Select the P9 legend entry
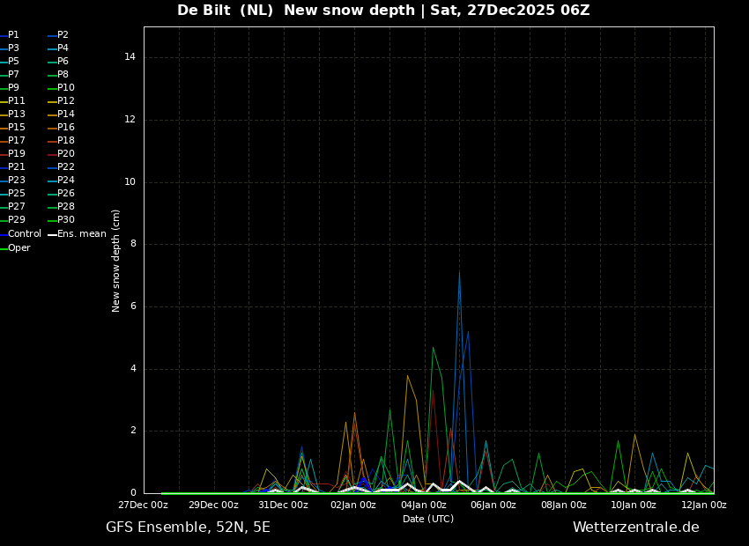The image size is (749, 546). tap(10, 88)
